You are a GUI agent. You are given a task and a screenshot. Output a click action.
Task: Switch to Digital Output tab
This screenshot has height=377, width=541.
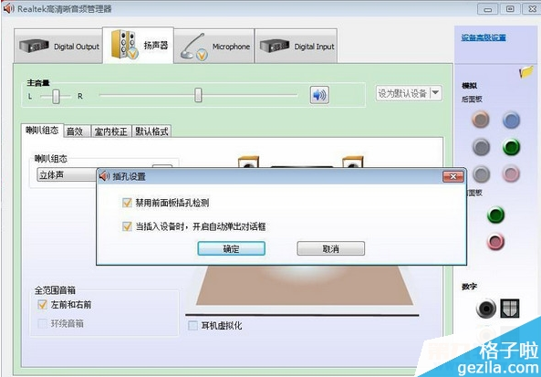tap(58, 46)
